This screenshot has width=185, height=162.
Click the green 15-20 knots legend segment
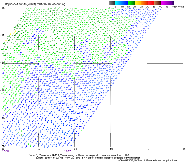point(131,3)
